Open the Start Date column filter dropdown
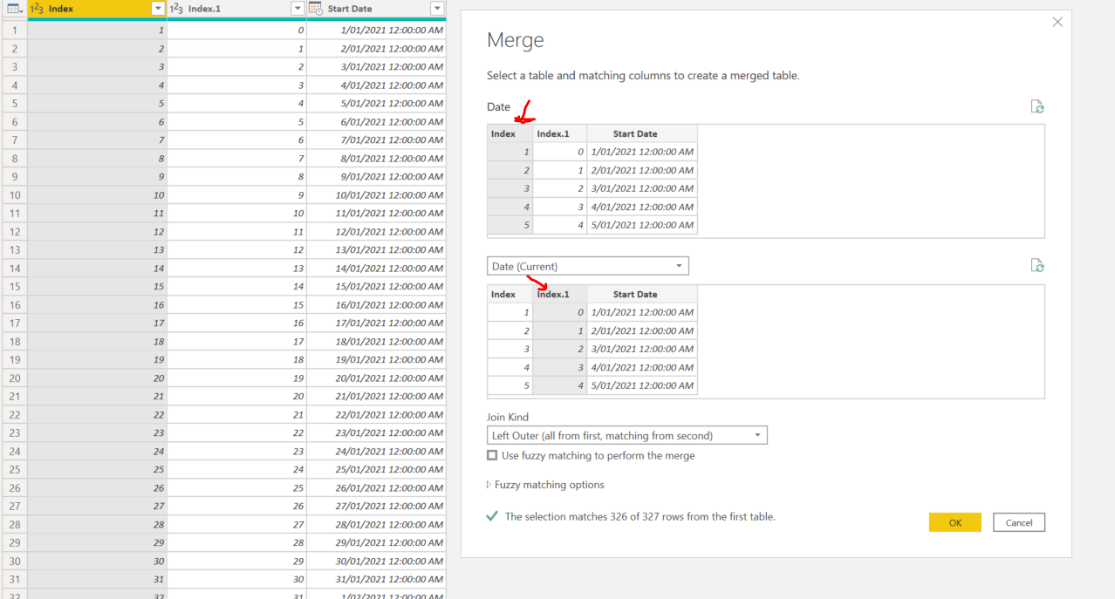This screenshot has height=599, width=1115. coord(437,9)
